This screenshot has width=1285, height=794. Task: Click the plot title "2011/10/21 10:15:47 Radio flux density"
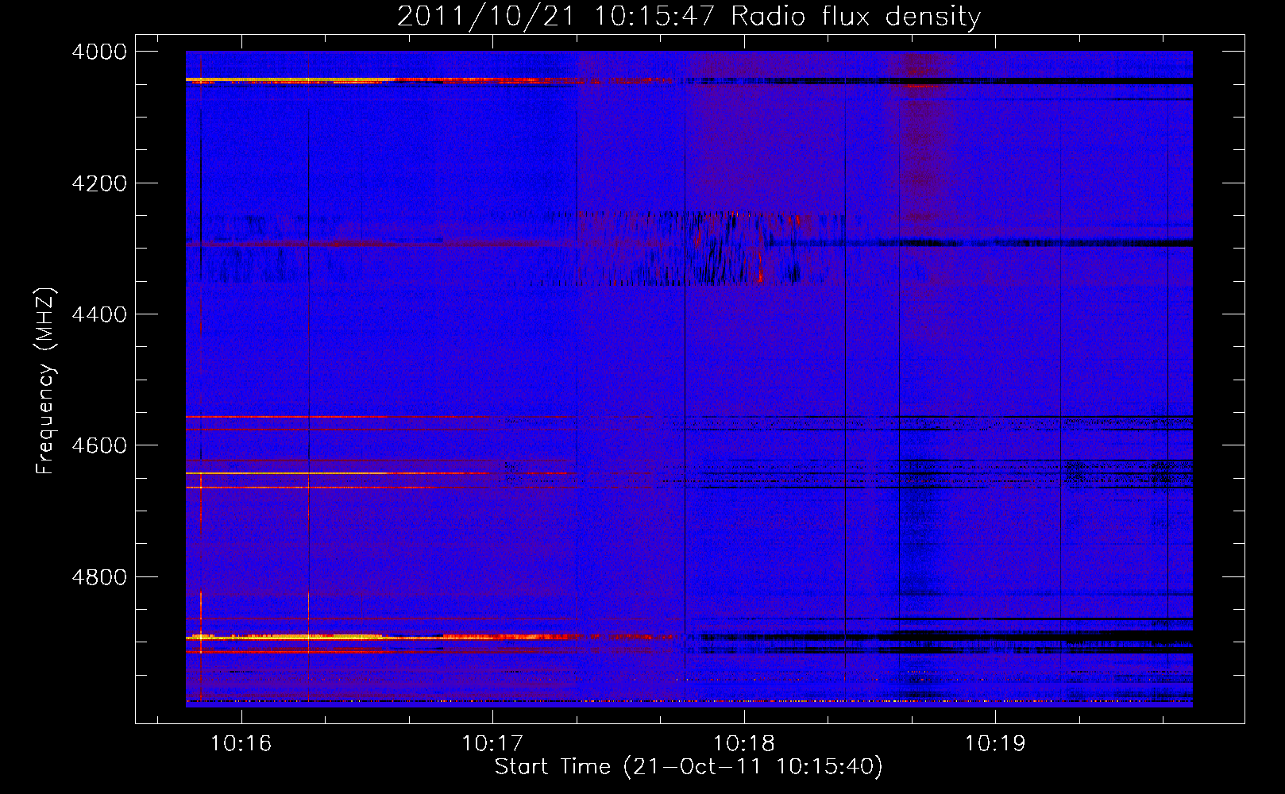coord(689,17)
